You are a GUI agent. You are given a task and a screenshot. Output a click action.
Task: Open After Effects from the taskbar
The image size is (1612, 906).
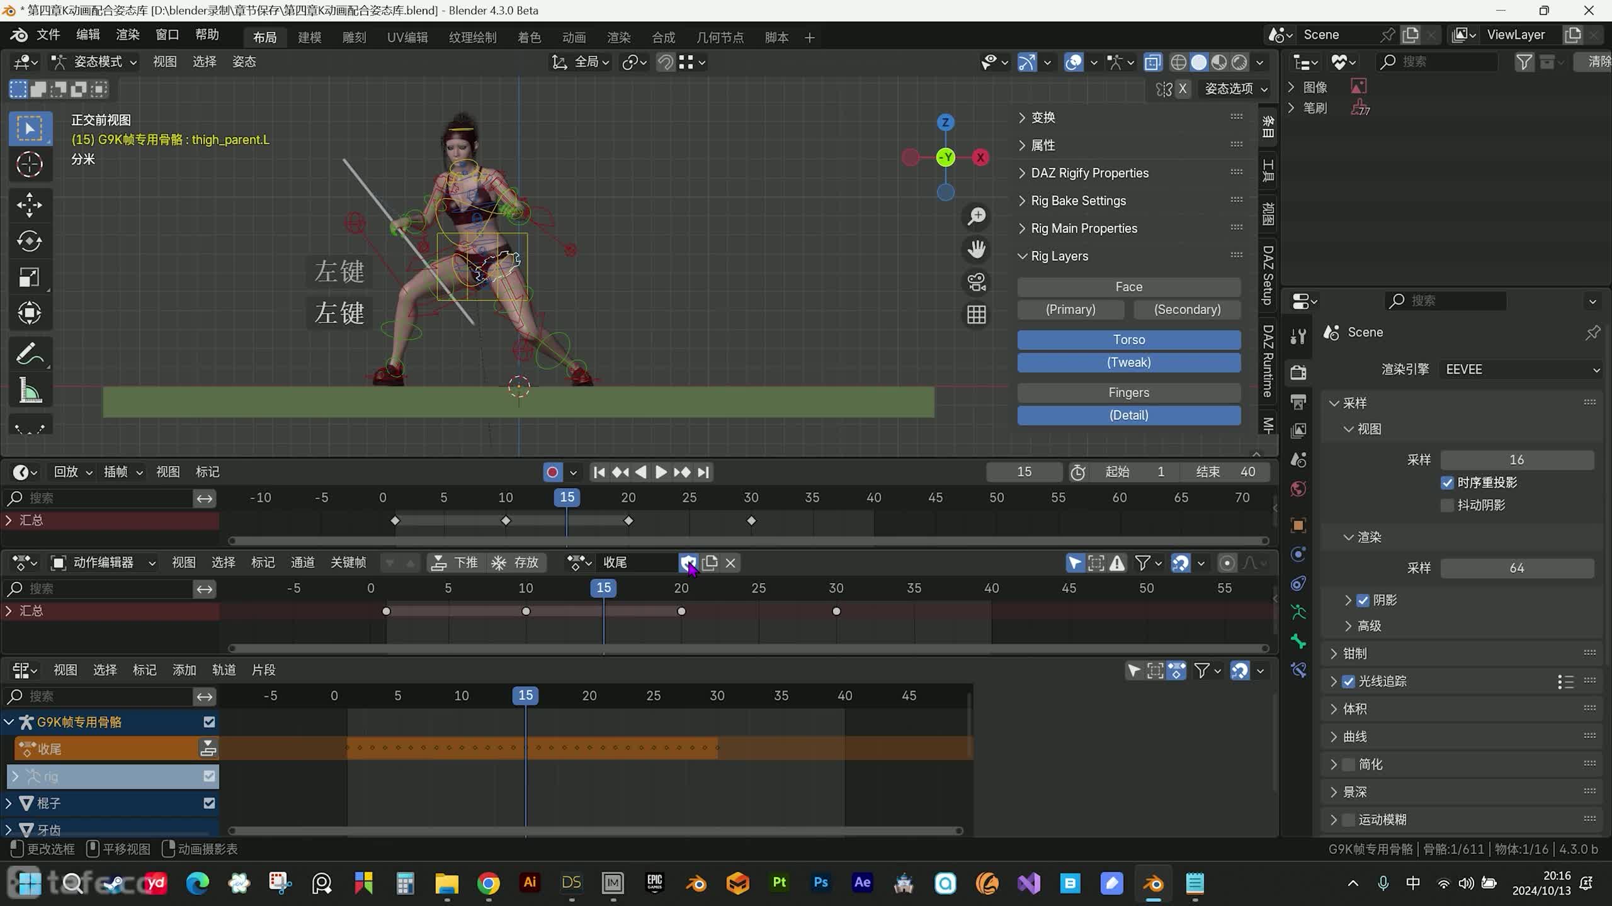862,882
